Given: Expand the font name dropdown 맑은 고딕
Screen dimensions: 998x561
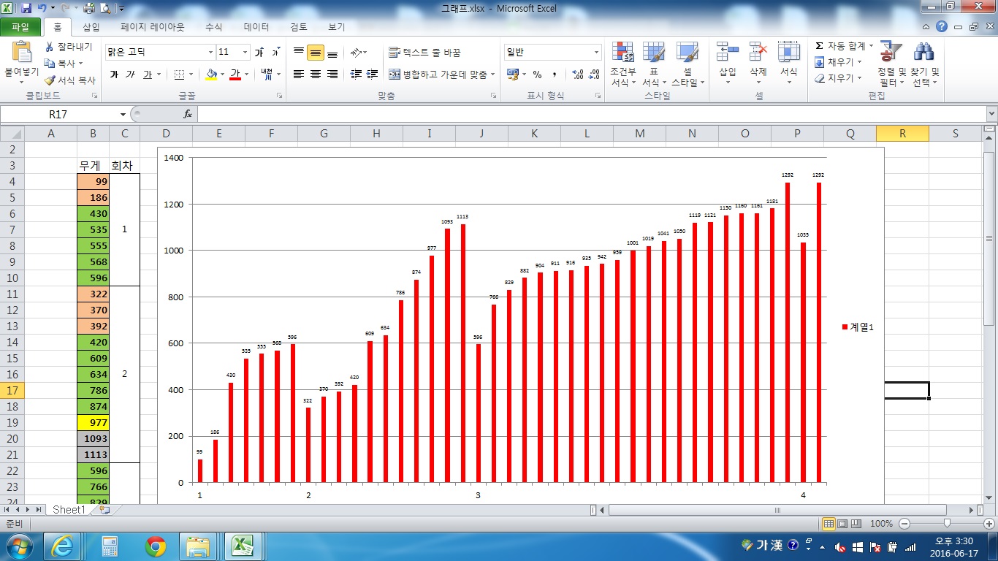Looking at the screenshot, I should tap(210, 53).
